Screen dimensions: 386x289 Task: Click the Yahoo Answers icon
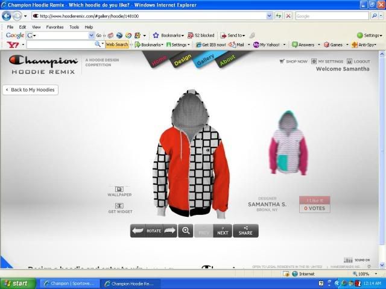(x=294, y=45)
